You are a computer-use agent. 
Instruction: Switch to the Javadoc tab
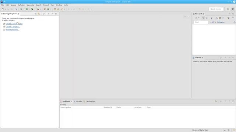[x=78, y=102]
